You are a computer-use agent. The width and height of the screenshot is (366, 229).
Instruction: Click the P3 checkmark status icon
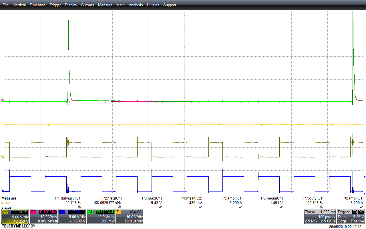click(x=160, y=207)
